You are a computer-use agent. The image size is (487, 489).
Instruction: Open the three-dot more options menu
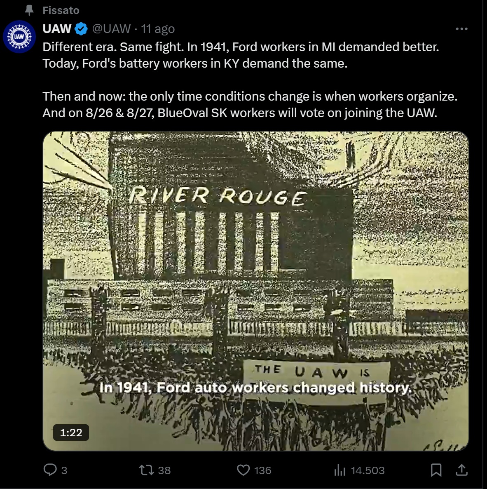pyautogui.click(x=461, y=29)
